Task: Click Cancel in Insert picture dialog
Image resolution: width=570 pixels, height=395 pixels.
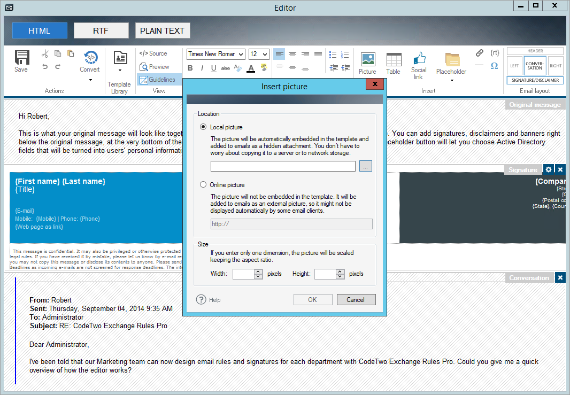Action: [356, 300]
